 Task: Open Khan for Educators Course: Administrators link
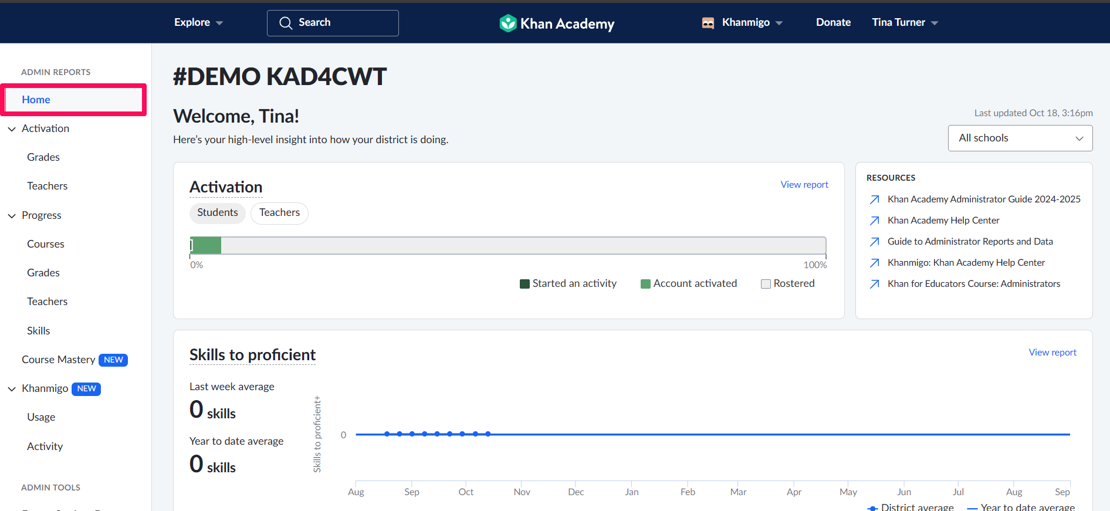[x=974, y=284]
